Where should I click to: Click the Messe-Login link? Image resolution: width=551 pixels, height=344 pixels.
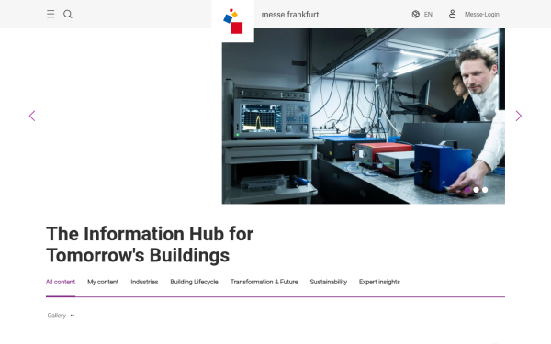pyautogui.click(x=482, y=15)
